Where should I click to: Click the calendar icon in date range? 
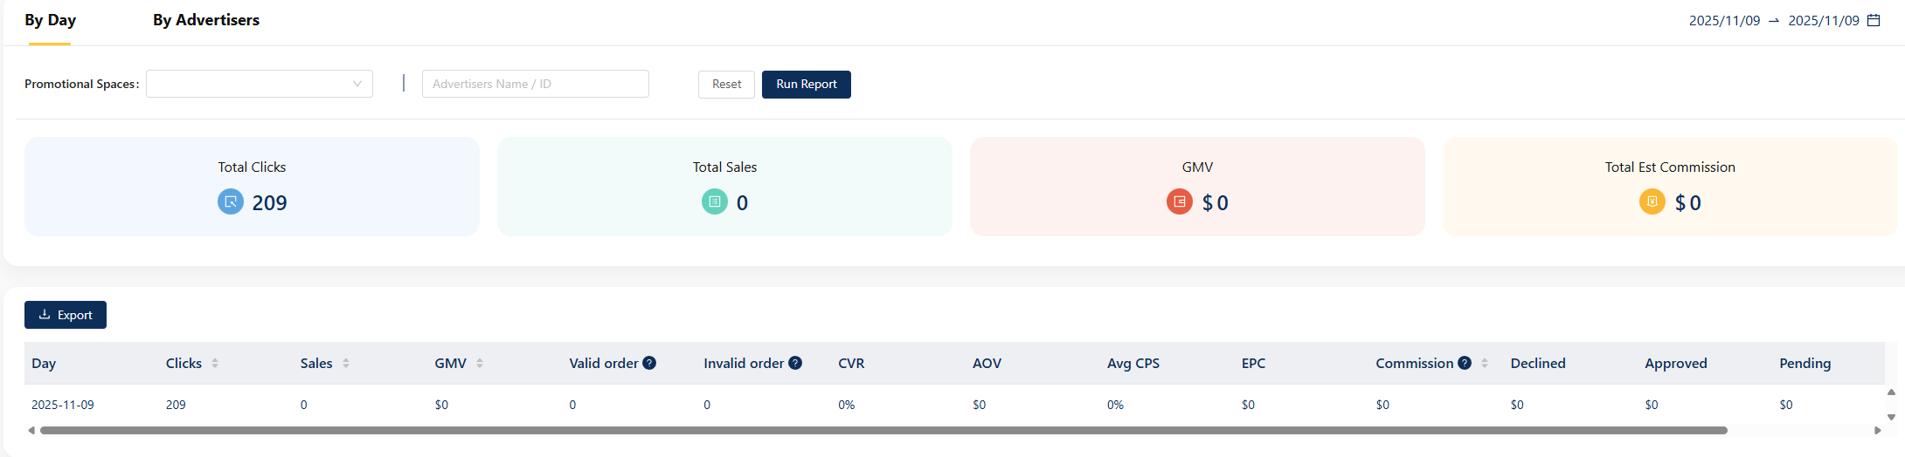pos(1874,20)
